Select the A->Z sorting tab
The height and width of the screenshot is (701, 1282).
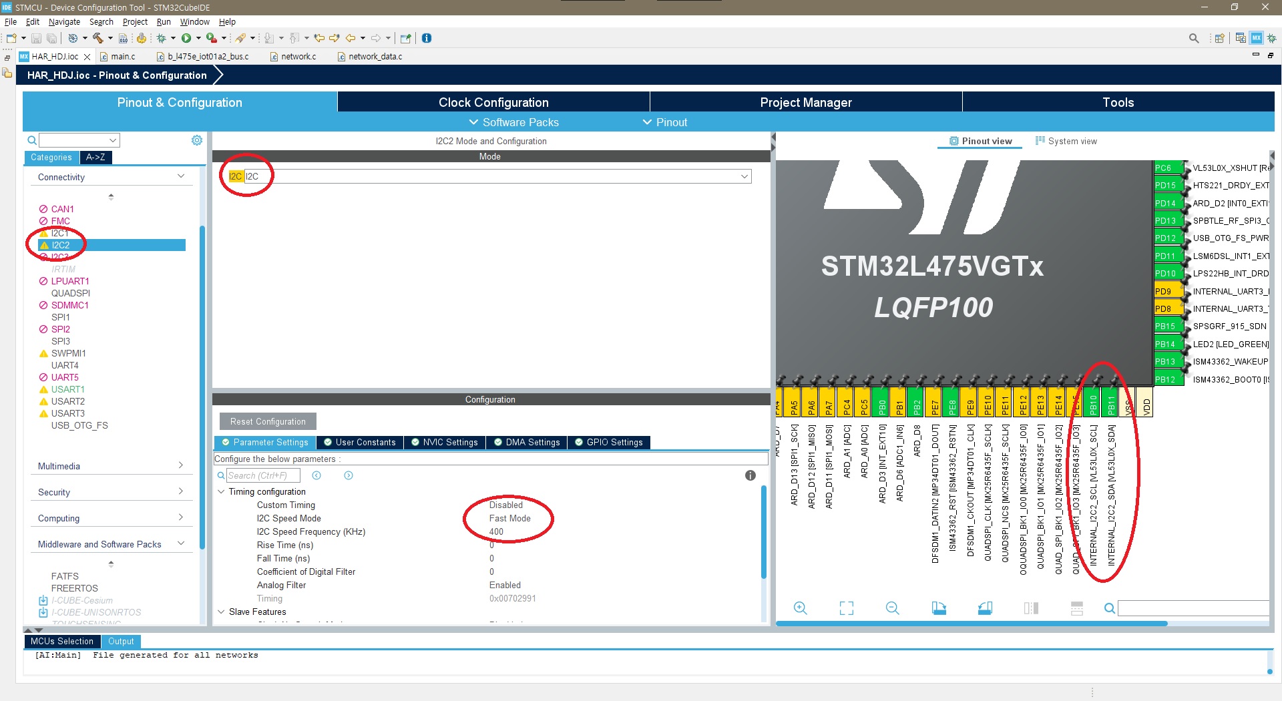click(95, 158)
